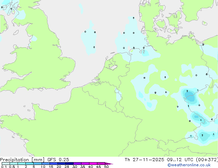Choose the 20–25 mm dark blue segment
The height and width of the screenshot is (168, 218).
(x=61, y=164)
